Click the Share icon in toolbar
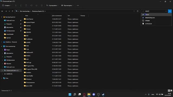The height and width of the screenshot is (97, 173). point(36,5)
